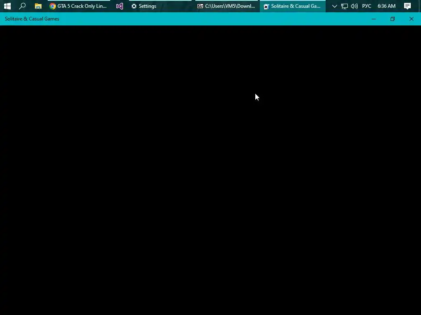Switch to the Settings taskbar window

point(160,6)
